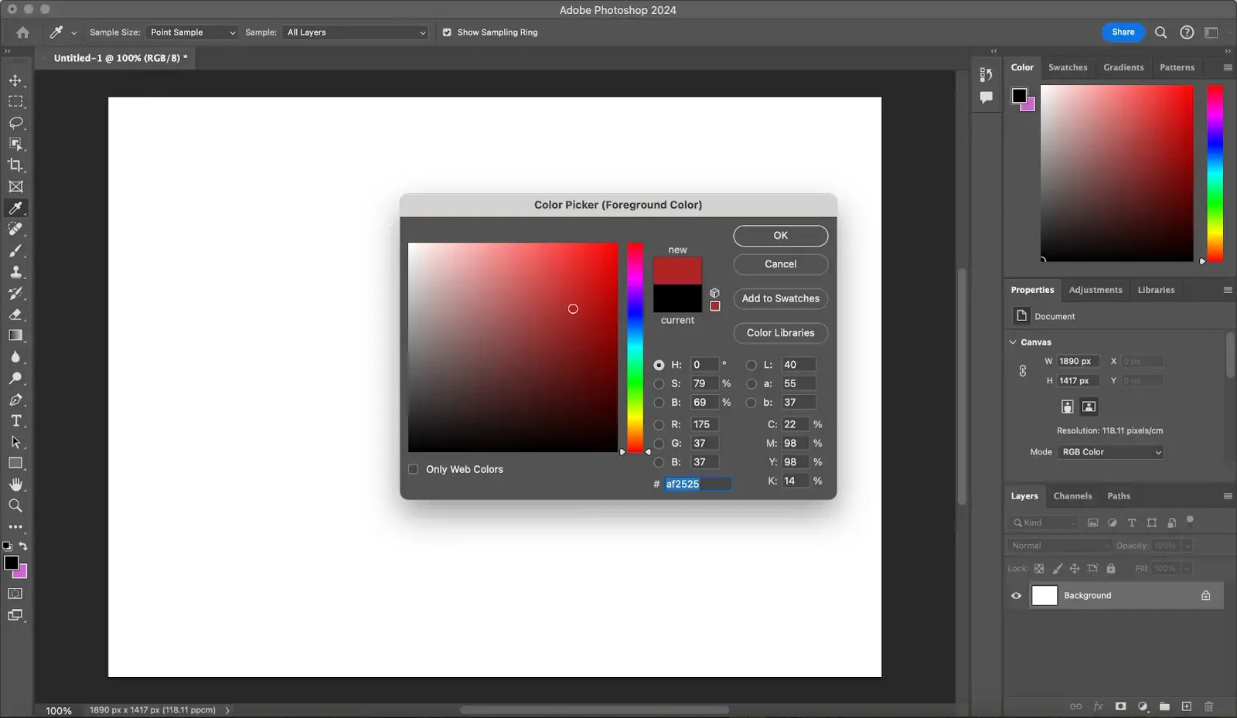The height and width of the screenshot is (718, 1237).
Task: Open Color Libraries button
Action: [781, 333]
